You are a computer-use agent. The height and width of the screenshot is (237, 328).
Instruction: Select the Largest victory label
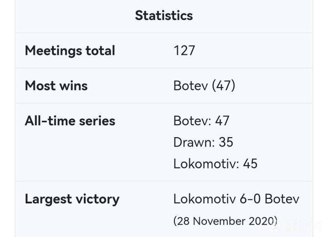click(72, 199)
